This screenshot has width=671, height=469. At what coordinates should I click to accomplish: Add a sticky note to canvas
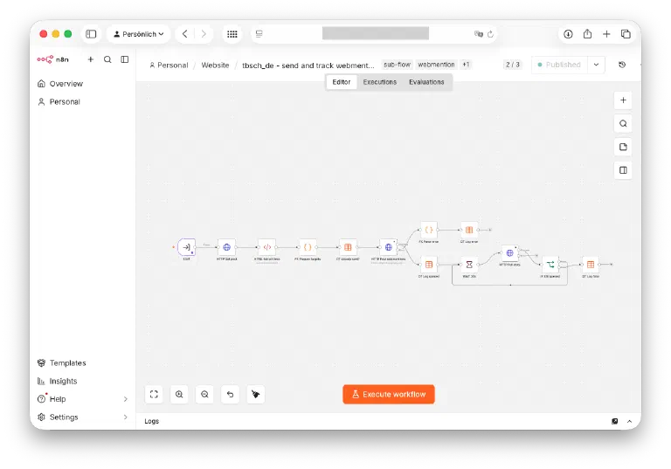coord(623,147)
